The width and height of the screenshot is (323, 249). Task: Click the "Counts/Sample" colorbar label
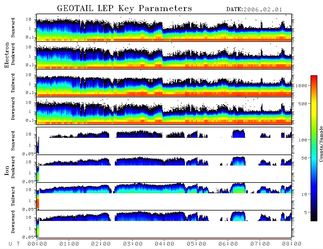(321, 144)
